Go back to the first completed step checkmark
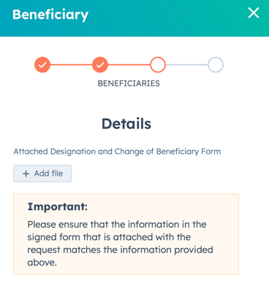 [x=42, y=65]
